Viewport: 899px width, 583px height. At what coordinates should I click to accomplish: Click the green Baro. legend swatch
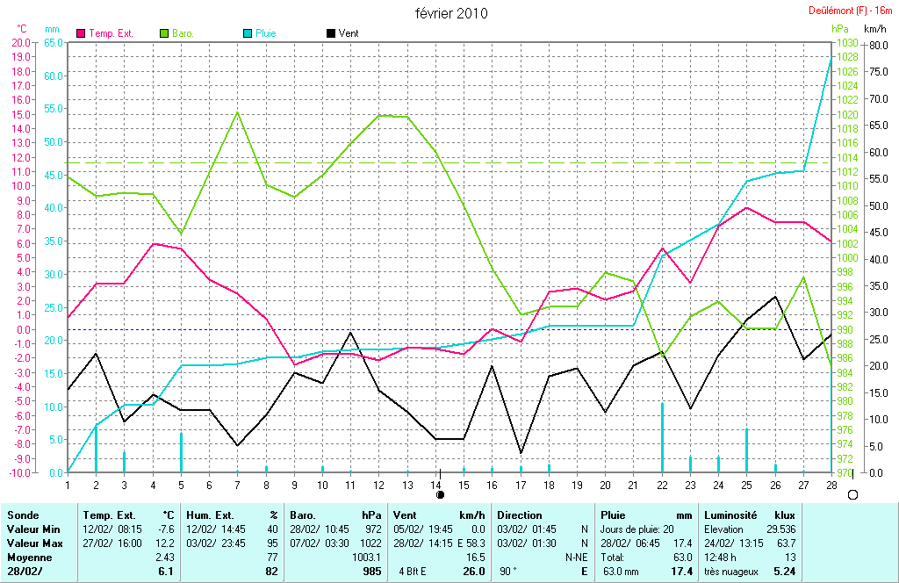(164, 33)
